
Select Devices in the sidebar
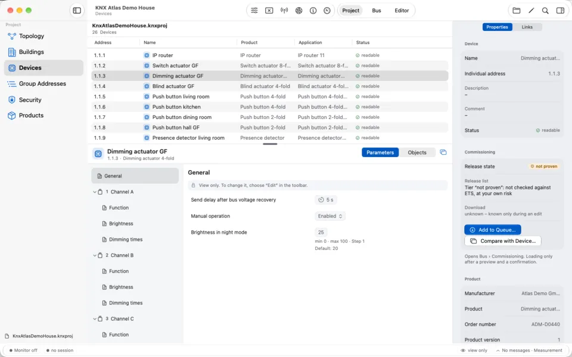click(43, 68)
